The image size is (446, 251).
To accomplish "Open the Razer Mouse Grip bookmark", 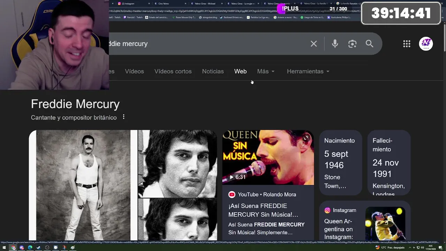I will pyautogui.click(x=184, y=17).
